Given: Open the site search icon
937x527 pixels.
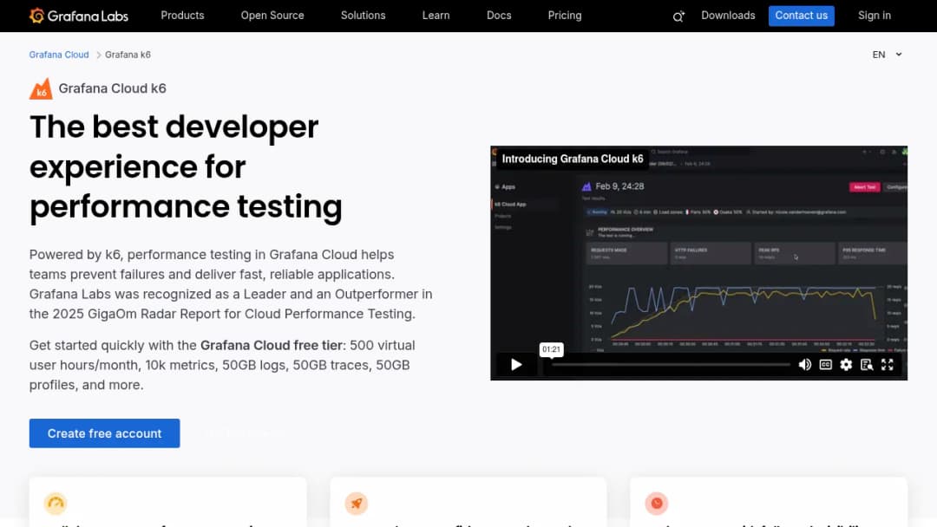Looking at the screenshot, I should coord(678,16).
